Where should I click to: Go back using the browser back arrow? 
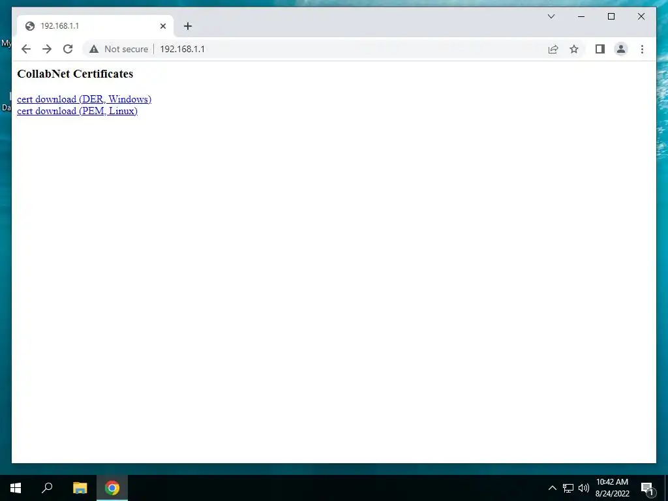point(26,49)
